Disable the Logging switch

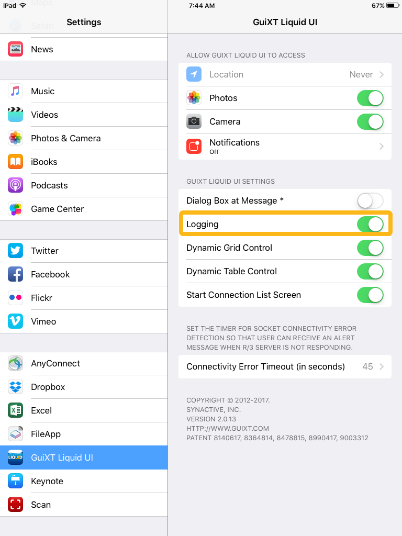pos(370,224)
